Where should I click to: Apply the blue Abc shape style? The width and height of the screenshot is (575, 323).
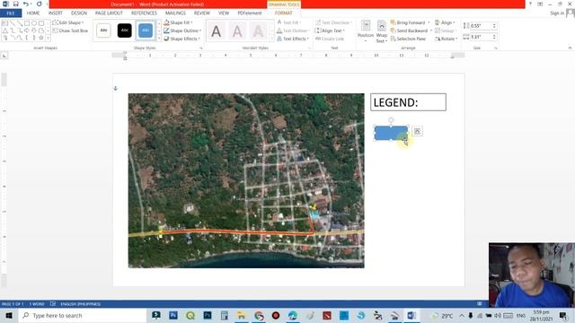(146, 31)
